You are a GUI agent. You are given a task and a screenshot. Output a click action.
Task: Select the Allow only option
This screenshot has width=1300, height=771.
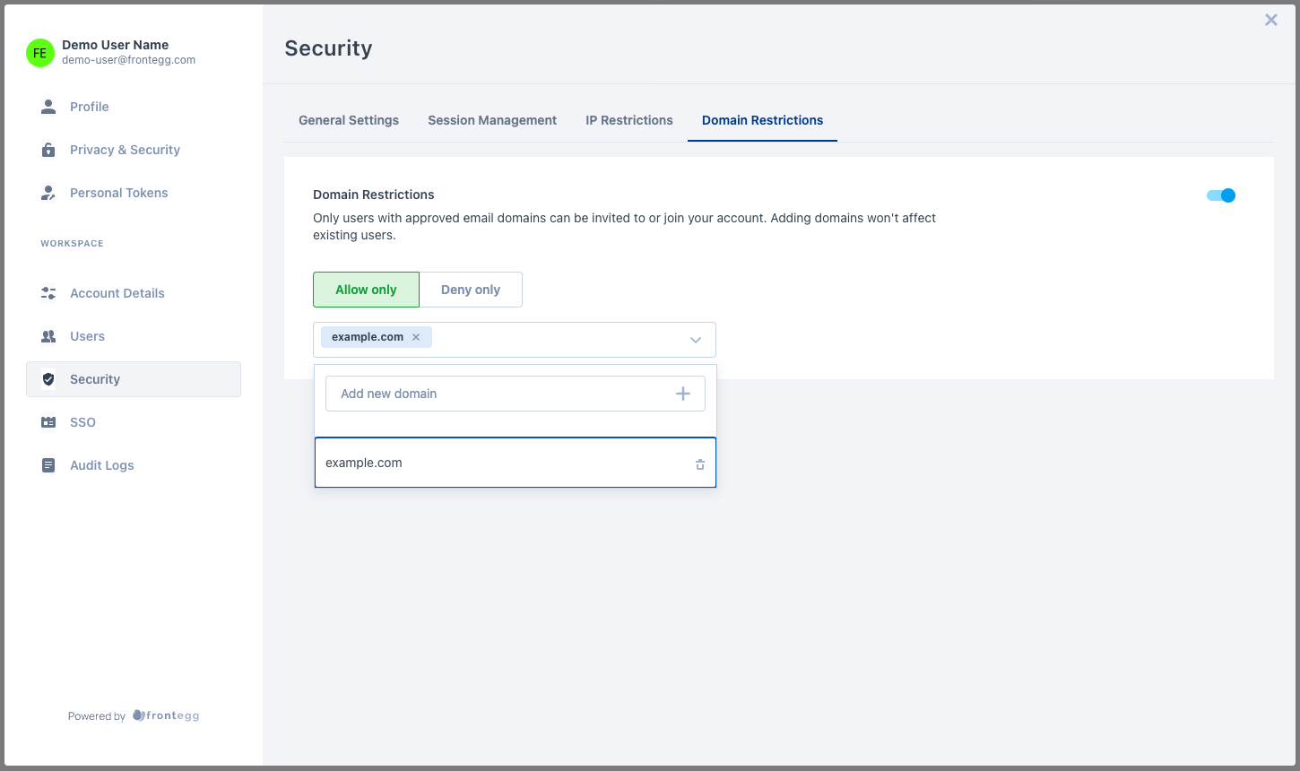[366, 290]
